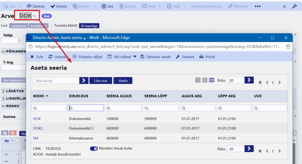This screenshot has width=302, height=164.
Task: Click the red trash rows icon
Action: (x=13, y=133)
